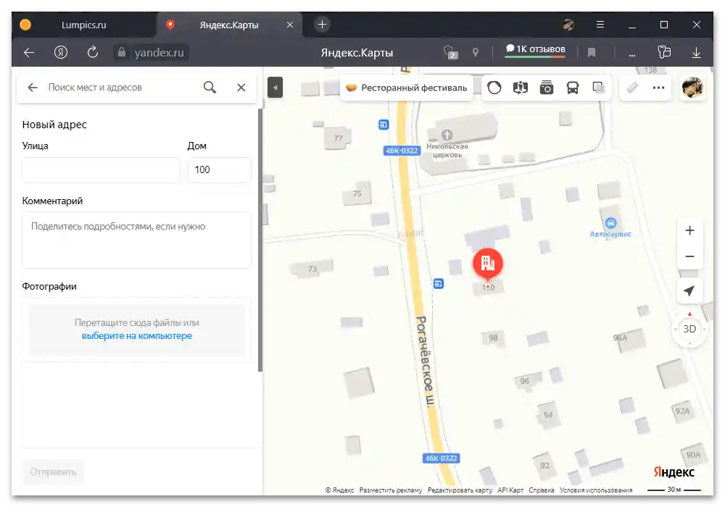
Task: Select the ruler measurement tool
Action: 632,87
